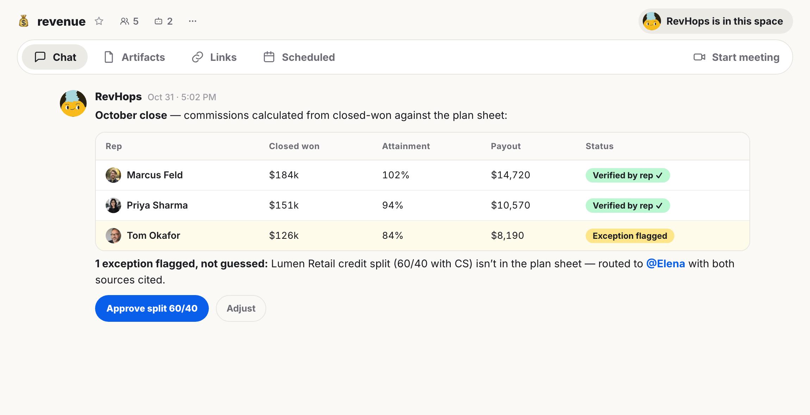Image resolution: width=810 pixels, height=415 pixels.
Task: Click the Adjust button
Action: pos(241,308)
